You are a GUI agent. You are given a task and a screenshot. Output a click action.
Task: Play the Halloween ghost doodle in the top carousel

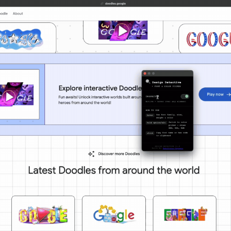click(x=122, y=31)
